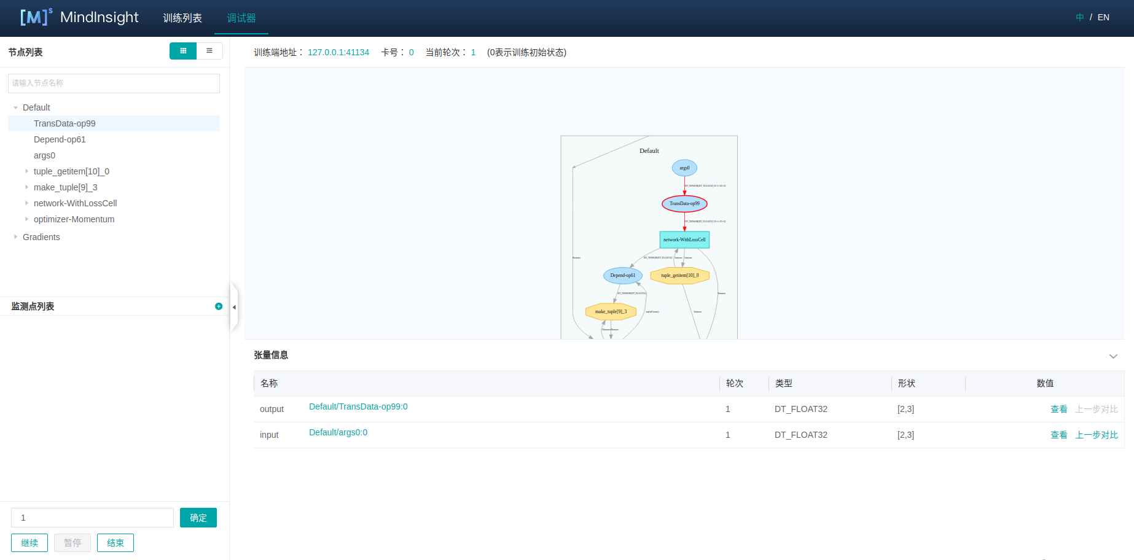1134x560 pixels.
Task: Switch node list to grid view
Action: coord(183,51)
